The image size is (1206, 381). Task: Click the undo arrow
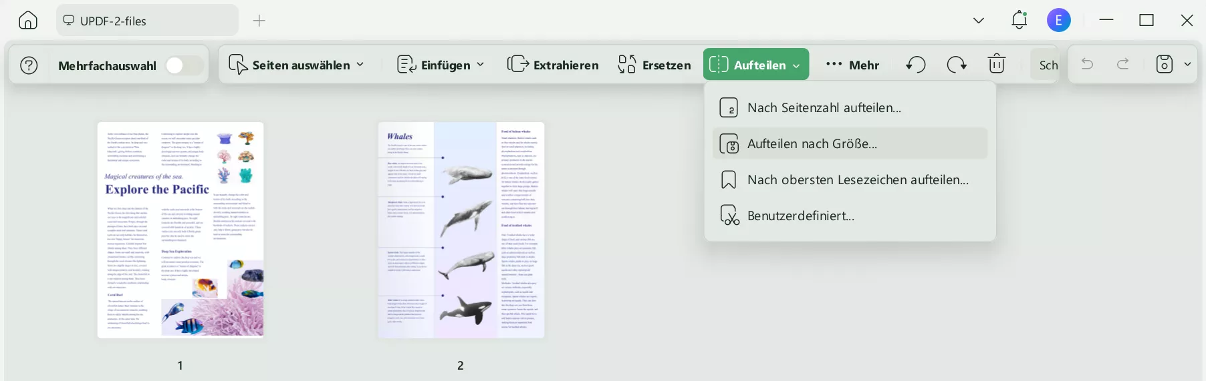[1088, 64]
